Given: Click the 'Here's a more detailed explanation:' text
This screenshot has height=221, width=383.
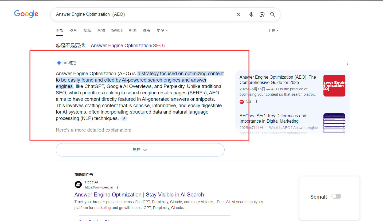Looking at the screenshot, I should (x=93, y=130).
